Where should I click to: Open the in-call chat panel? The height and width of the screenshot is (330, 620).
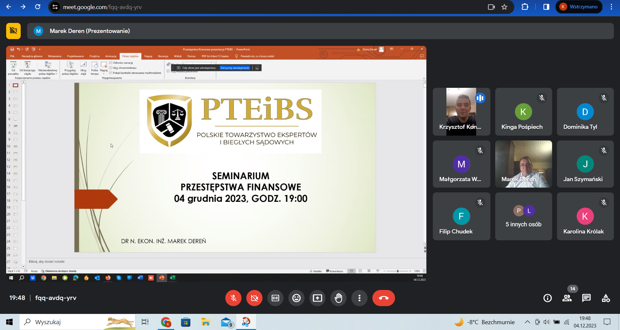[586, 298]
